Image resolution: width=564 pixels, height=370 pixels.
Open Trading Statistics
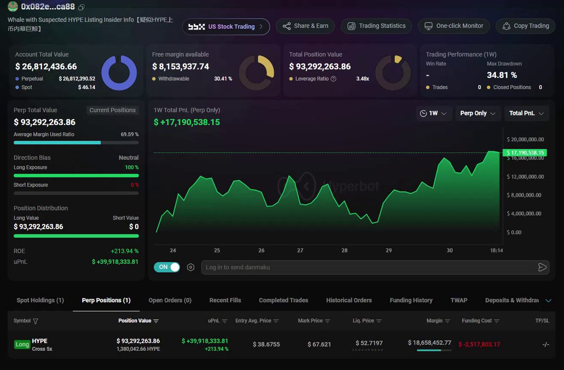376,26
